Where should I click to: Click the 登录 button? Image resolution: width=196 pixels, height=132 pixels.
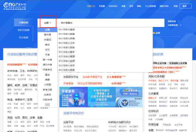click(x=185, y=6)
